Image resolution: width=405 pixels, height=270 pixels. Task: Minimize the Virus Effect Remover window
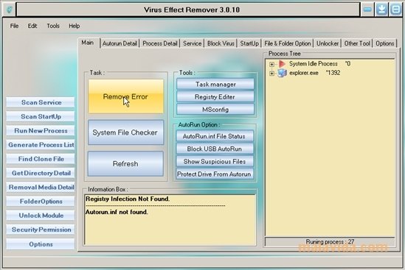367,10
